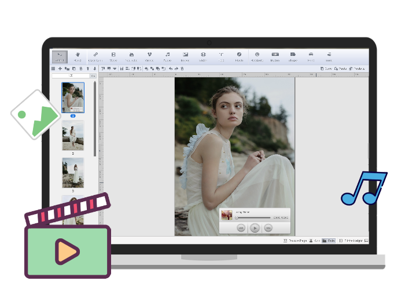Click the Copy button in secondary toolbar
Viewport: 405px width, 307px height.
coord(326,68)
